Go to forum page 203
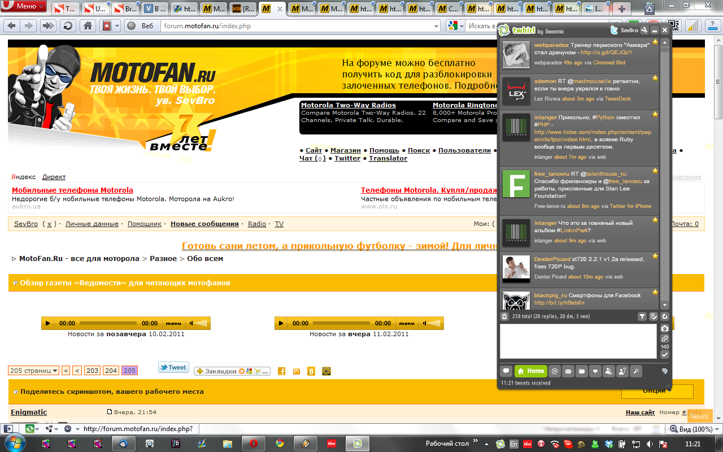 [92, 371]
